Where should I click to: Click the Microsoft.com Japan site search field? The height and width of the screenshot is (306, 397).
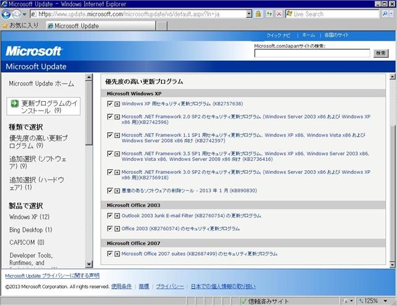312,53
